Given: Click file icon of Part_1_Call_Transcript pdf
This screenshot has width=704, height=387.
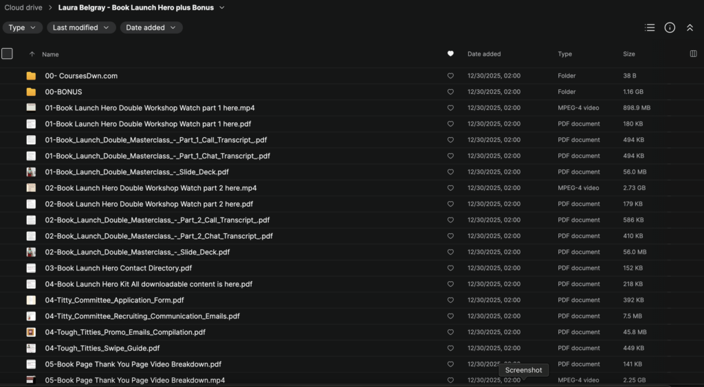Looking at the screenshot, I should click(x=31, y=140).
